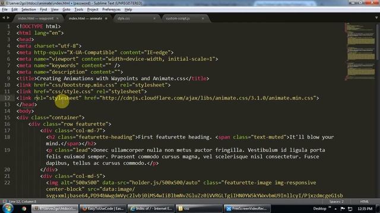Open the View menu
Image resolution: width=380 pixels, height=213 pixels.
55,9
